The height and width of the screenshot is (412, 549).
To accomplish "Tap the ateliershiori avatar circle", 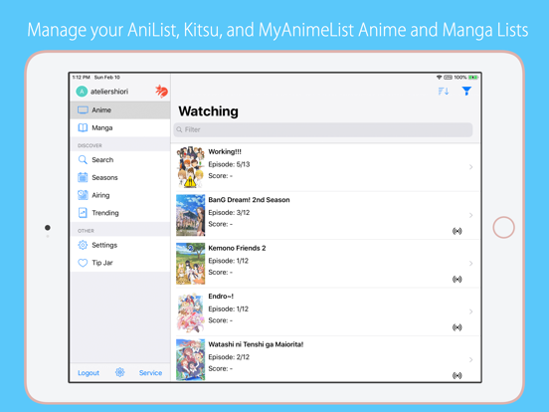I will pyautogui.click(x=82, y=92).
